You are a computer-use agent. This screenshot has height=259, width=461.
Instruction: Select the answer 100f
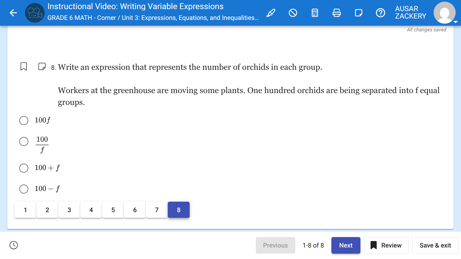click(x=24, y=120)
